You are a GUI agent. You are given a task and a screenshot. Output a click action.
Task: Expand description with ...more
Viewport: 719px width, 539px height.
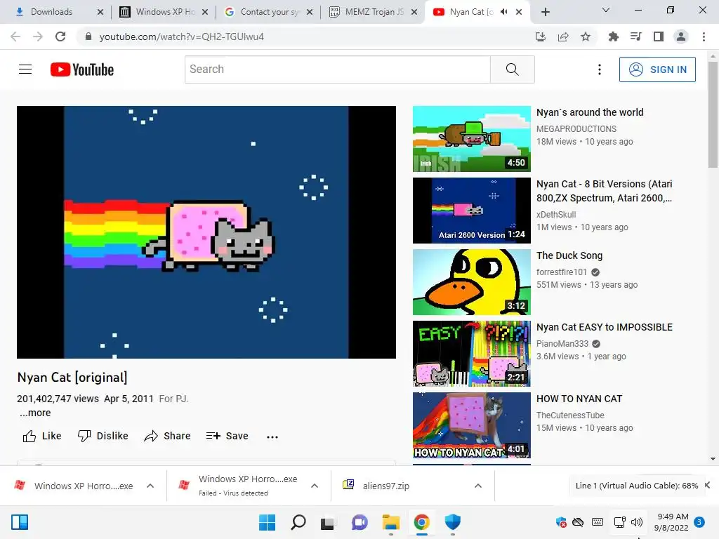pyautogui.click(x=35, y=413)
